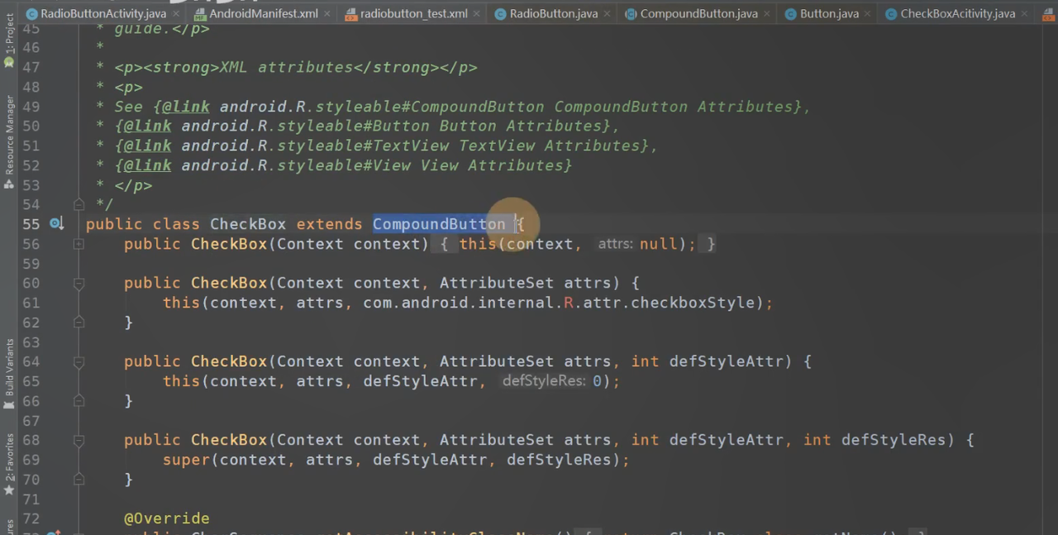Close the CompoundButton.java tab
Image resolution: width=1058 pixels, height=535 pixels.
pos(769,14)
